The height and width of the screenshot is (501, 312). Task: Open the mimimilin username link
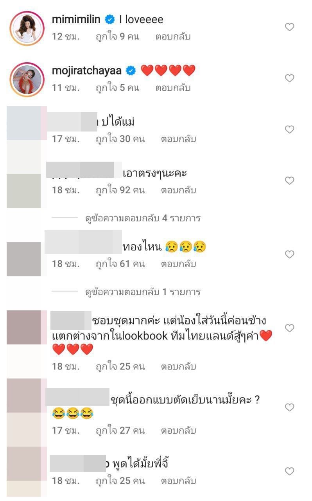coord(76,20)
